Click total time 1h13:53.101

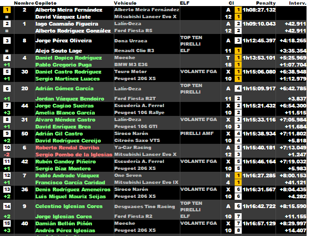259,58
